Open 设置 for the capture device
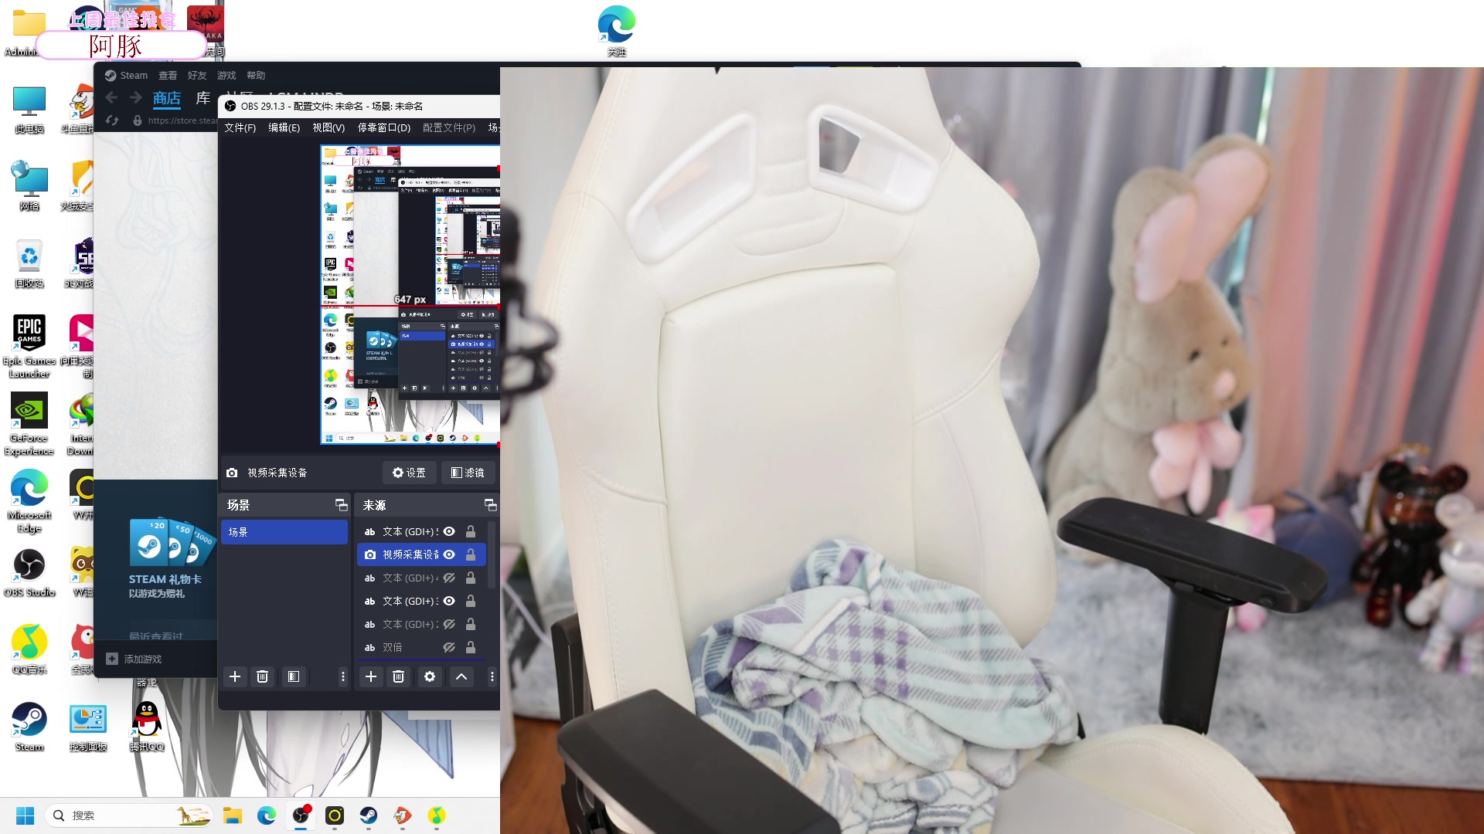Screen dimensions: 1484x834 [x=409, y=473]
